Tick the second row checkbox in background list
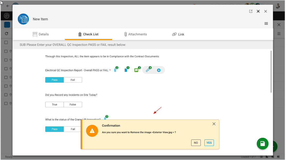This screenshot has height=160, width=286. (x=6, y=60)
